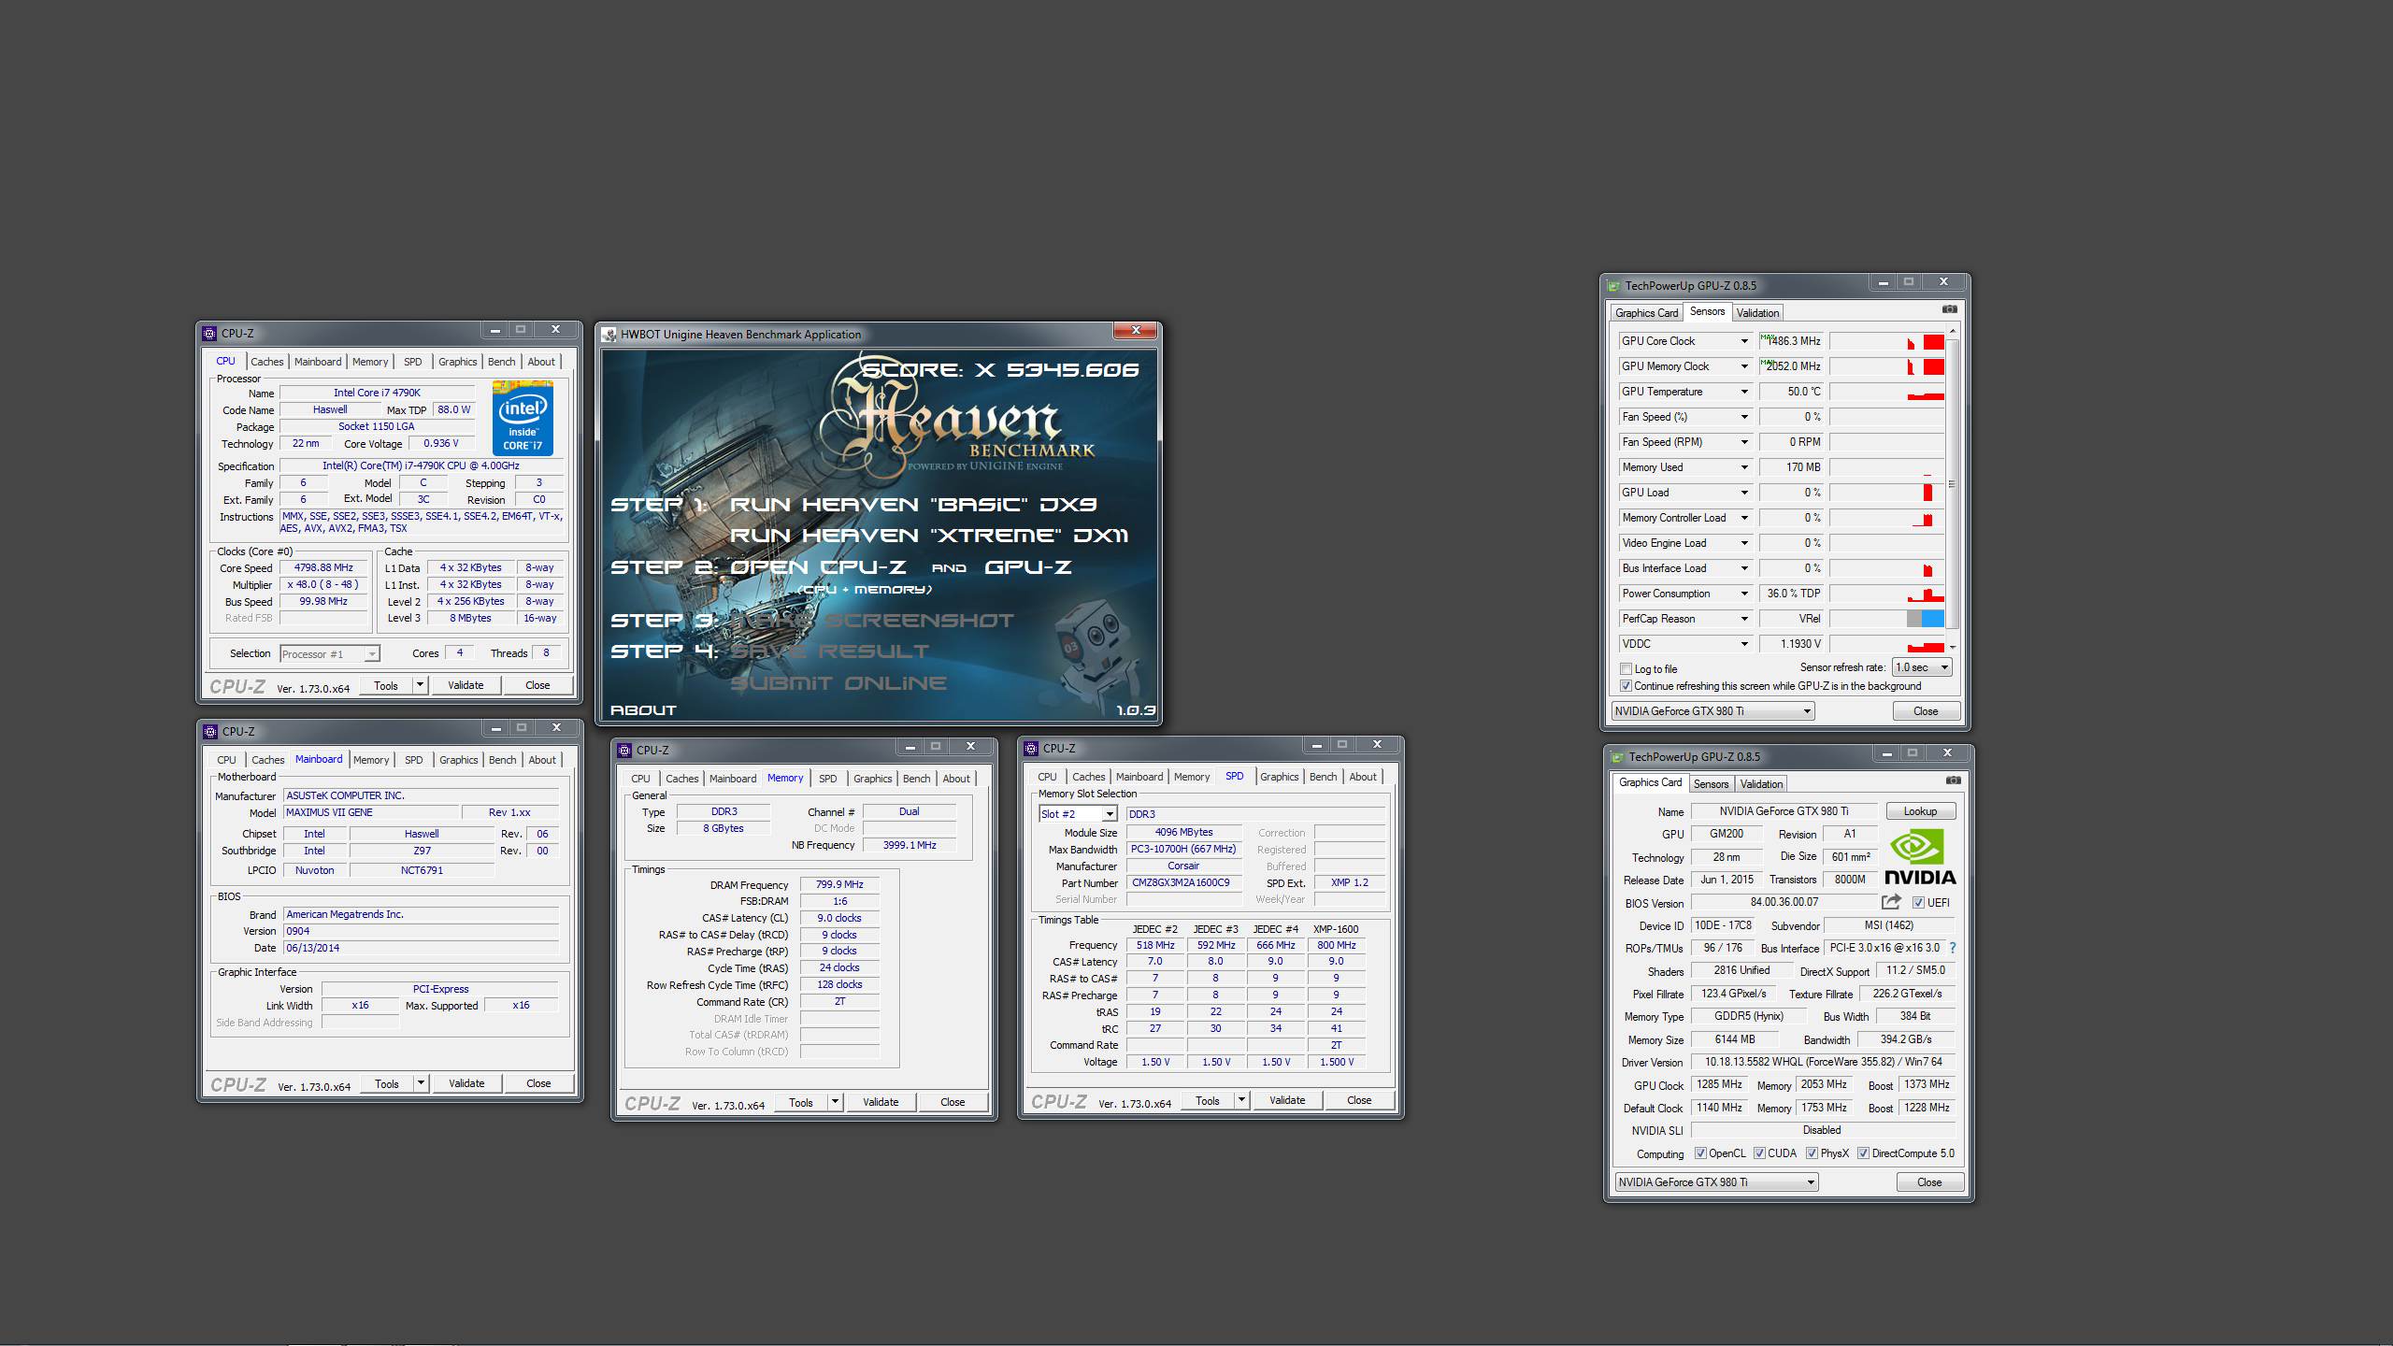Screen dimensions: 2393x1346
Task: Toggle the DirectCompute 5.0 checkbox
Action: point(1863,1153)
